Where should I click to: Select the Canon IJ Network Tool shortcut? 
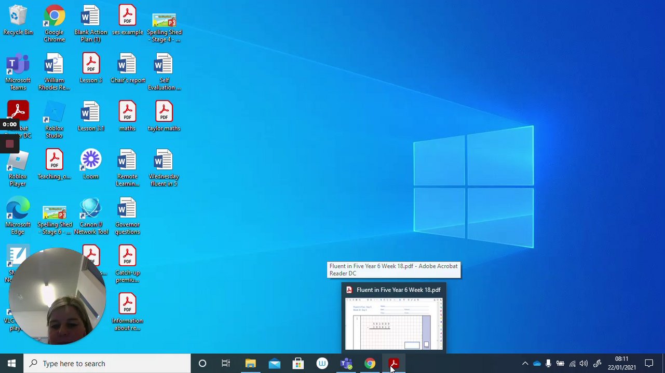(91, 217)
